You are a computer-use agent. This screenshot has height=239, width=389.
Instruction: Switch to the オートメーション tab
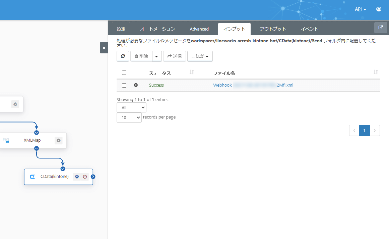157,29
